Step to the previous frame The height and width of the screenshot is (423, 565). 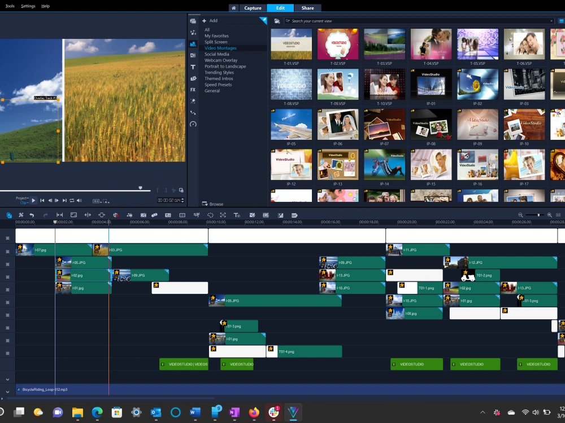[x=50, y=201]
